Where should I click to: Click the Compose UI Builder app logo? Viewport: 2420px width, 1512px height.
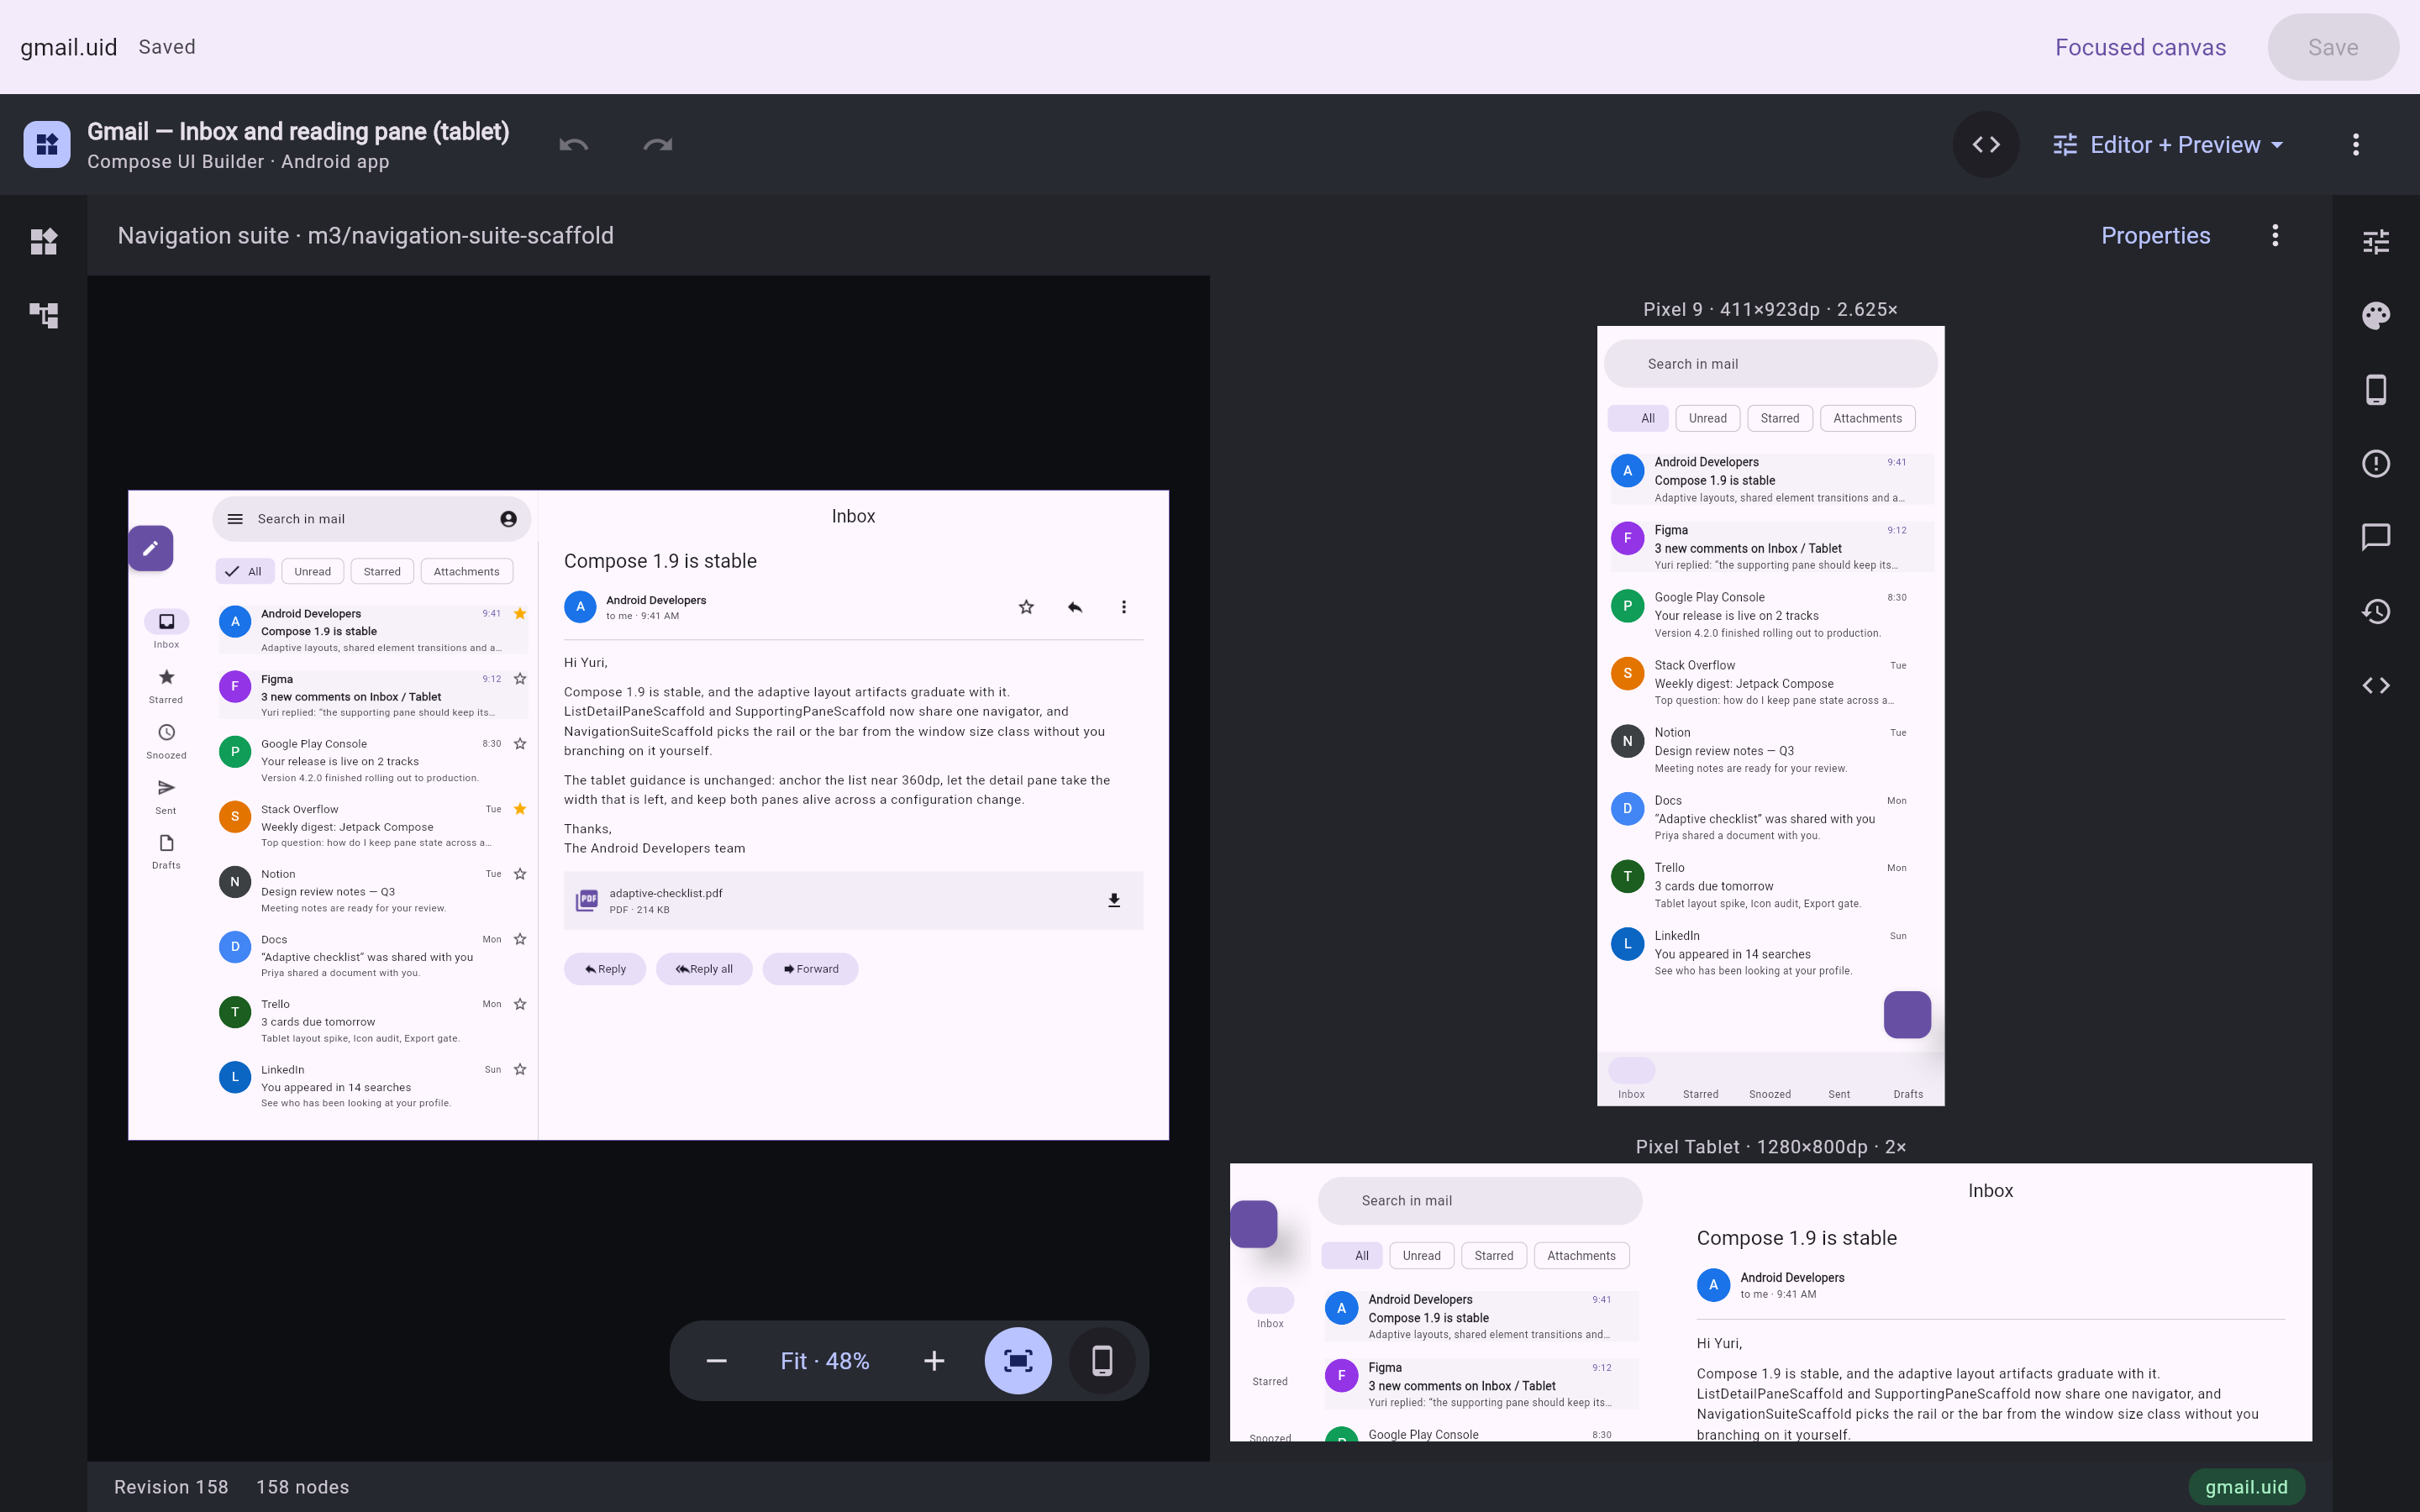(x=47, y=144)
